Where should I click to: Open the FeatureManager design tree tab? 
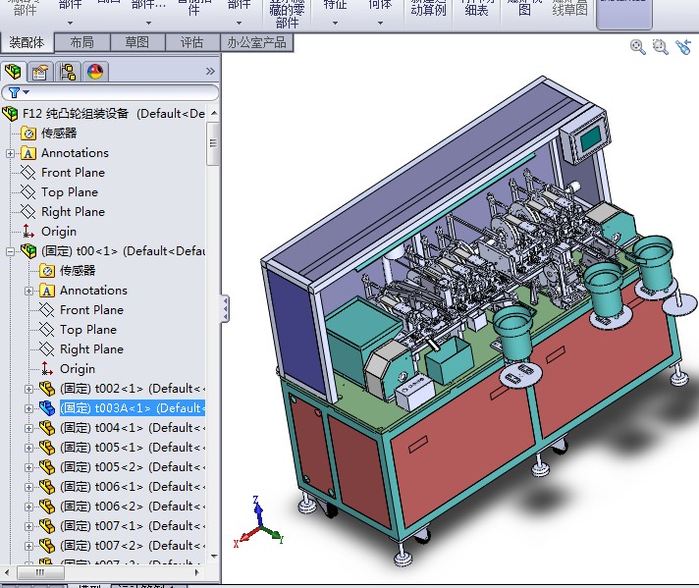click(x=13, y=72)
